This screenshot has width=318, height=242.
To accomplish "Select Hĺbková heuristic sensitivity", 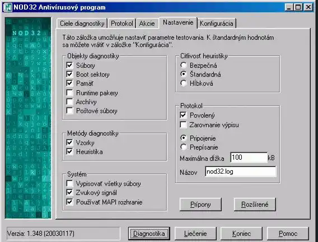I will (184, 83).
